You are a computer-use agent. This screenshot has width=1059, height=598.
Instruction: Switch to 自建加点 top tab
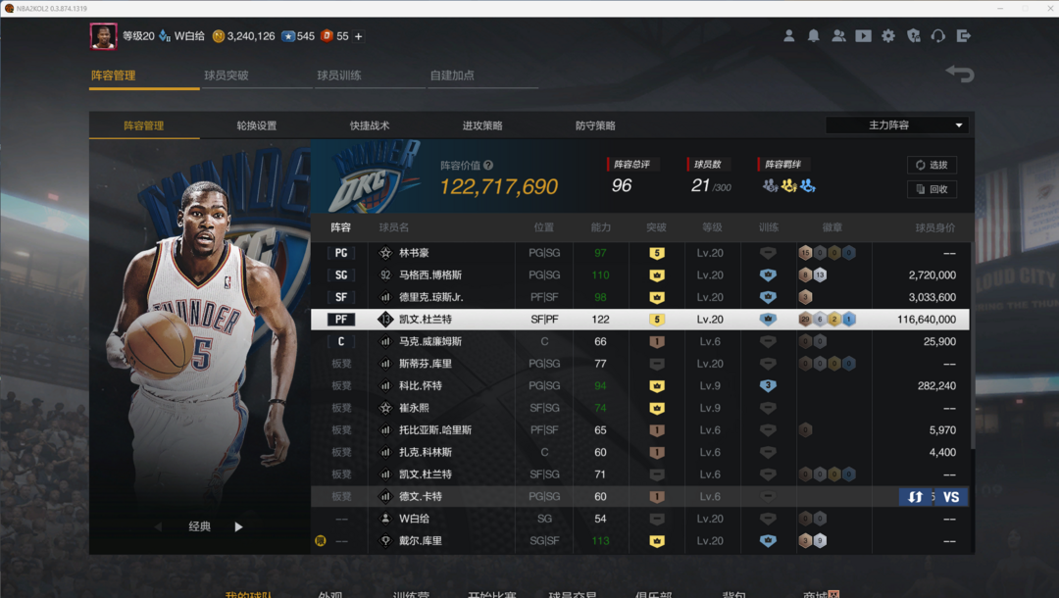coord(452,75)
